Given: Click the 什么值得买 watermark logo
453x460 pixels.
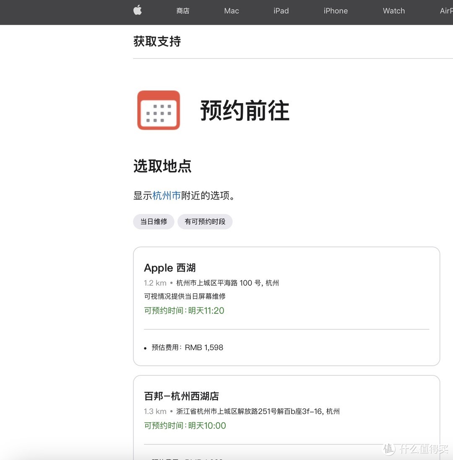Looking at the screenshot, I should (x=415, y=449).
